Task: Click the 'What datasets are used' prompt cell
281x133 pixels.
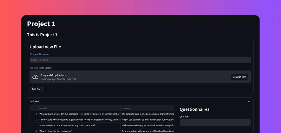Action: click(x=79, y=114)
